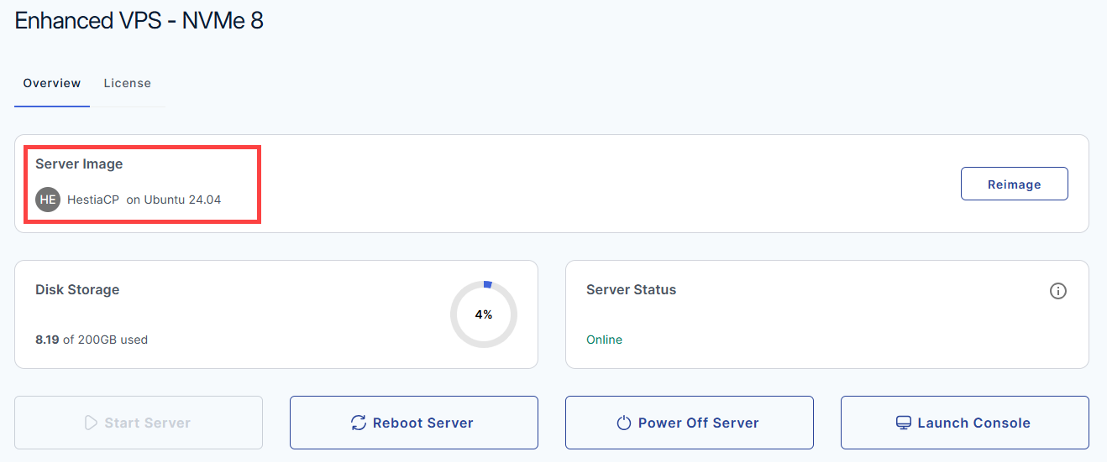
Task: Switch to the Overview tab
Action: pos(52,83)
